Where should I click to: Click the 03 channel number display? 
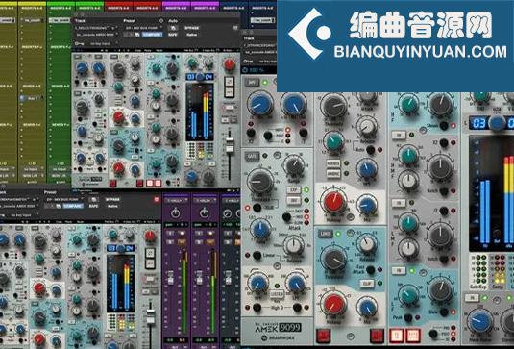(478, 123)
